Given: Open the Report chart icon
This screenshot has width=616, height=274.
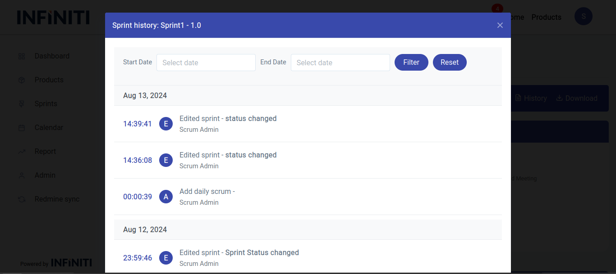Looking at the screenshot, I should (x=22, y=152).
